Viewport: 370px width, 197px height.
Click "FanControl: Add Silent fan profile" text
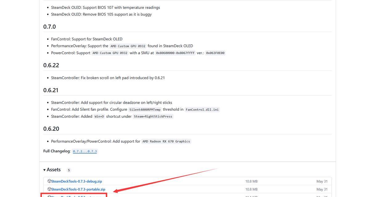(89, 109)
